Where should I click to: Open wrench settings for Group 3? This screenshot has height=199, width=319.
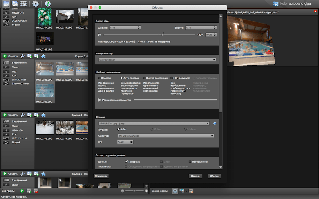point(23,56)
